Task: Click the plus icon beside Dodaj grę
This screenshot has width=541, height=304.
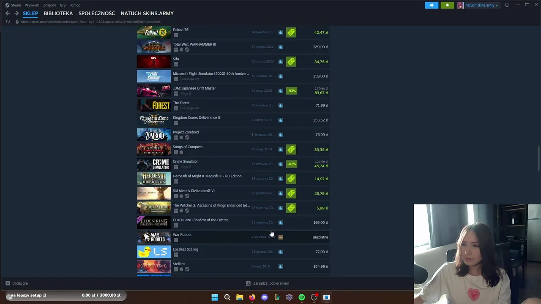Action: pos(8,283)
